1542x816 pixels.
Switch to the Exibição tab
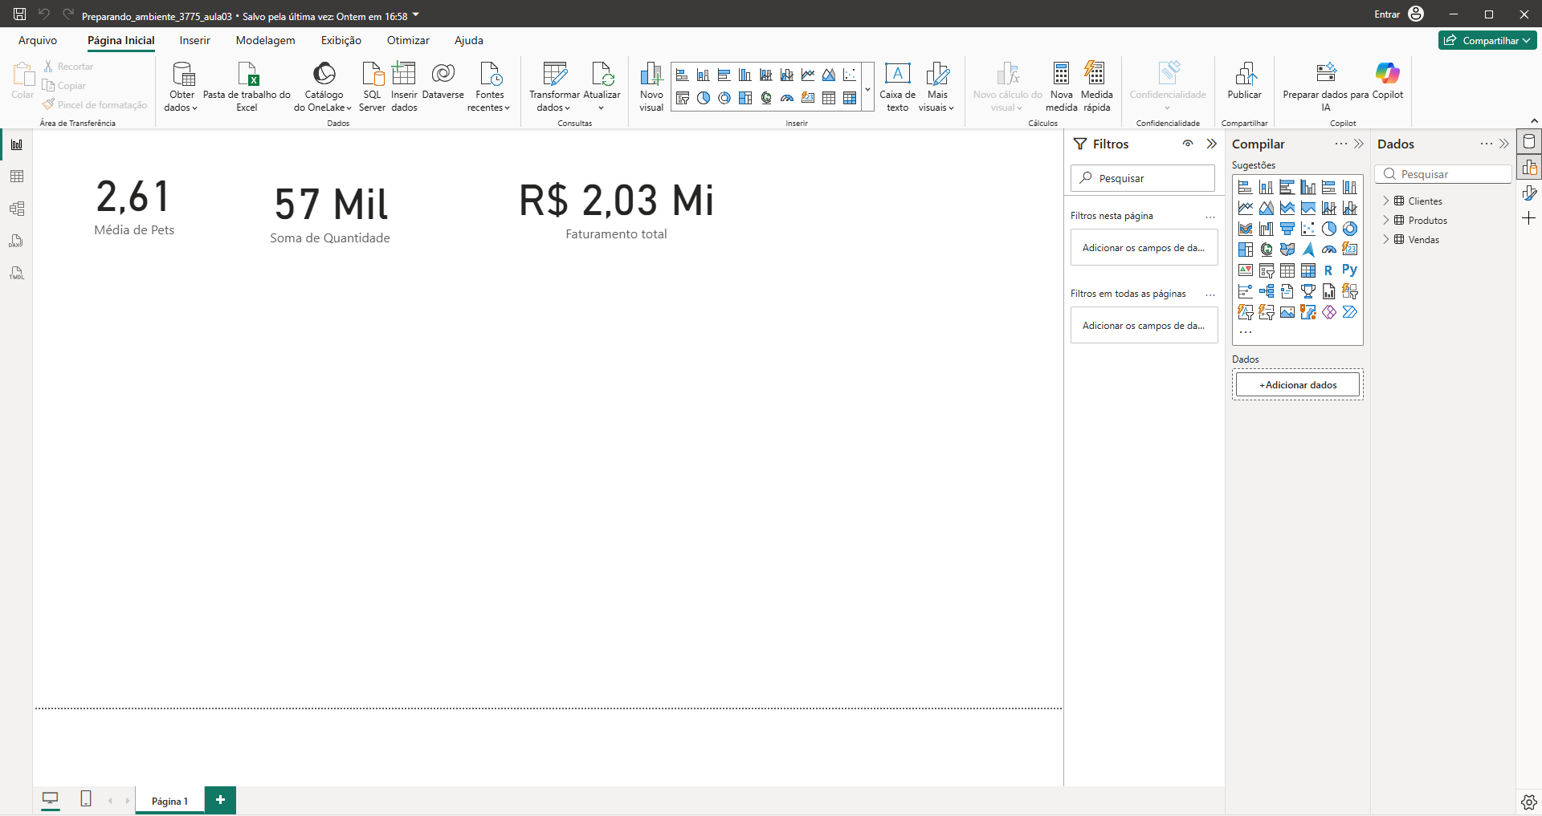pos(341,40)
